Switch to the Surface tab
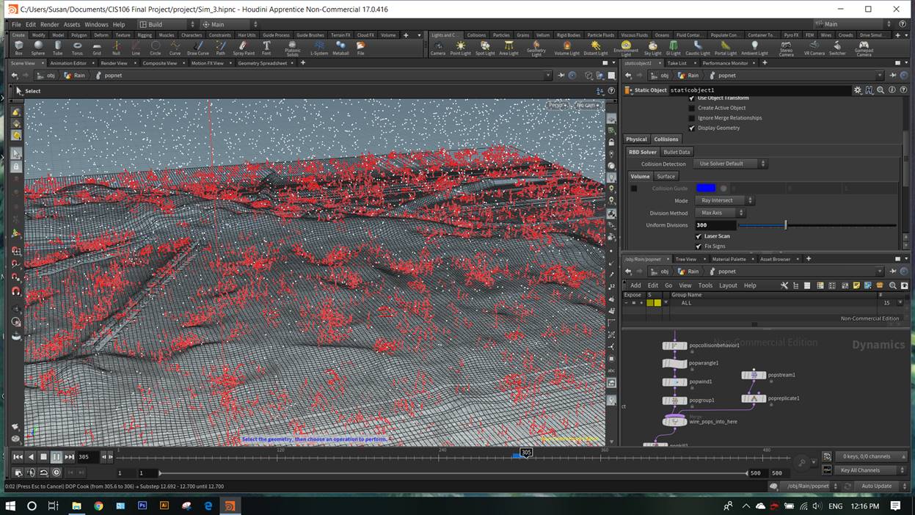The width and height of the screenshot is (915, 515). pyautogui.click(x=666, y=176)
